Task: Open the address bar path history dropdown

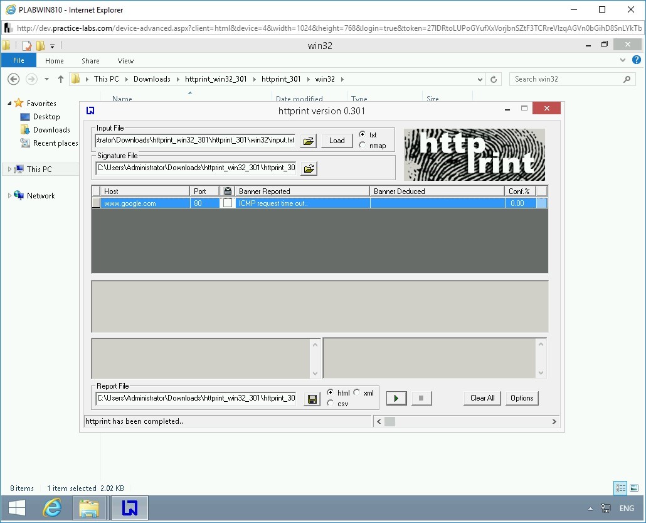Action: pyautogui.click(x=480, y=79)
